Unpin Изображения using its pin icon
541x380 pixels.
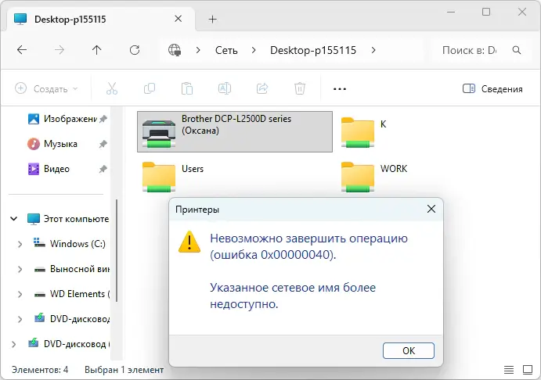click(103, 119)
